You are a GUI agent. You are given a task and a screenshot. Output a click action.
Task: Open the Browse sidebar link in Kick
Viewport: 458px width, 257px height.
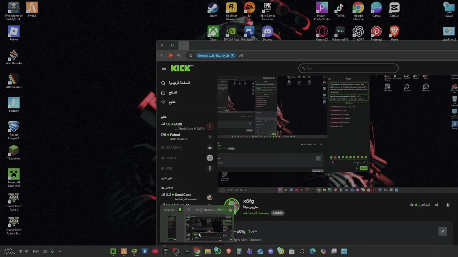tap(169, 92)
